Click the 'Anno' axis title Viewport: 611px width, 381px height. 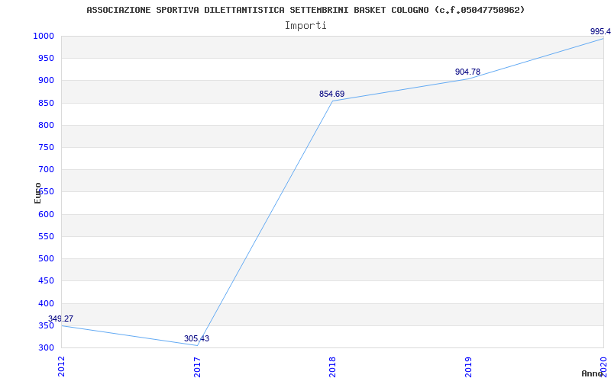[592, 373]
